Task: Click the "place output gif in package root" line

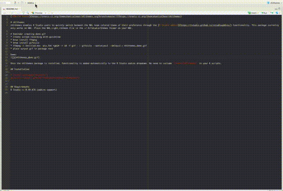Action: pos(32,49)
